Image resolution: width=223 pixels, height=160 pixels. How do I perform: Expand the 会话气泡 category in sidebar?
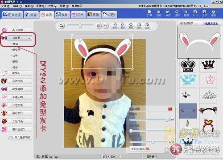(x=20, y=81)
